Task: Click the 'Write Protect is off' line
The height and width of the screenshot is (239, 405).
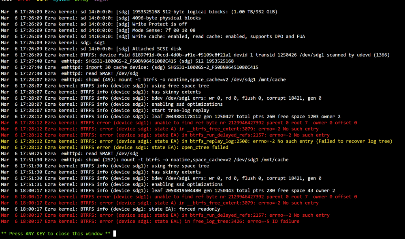Action: click(94, 24)
